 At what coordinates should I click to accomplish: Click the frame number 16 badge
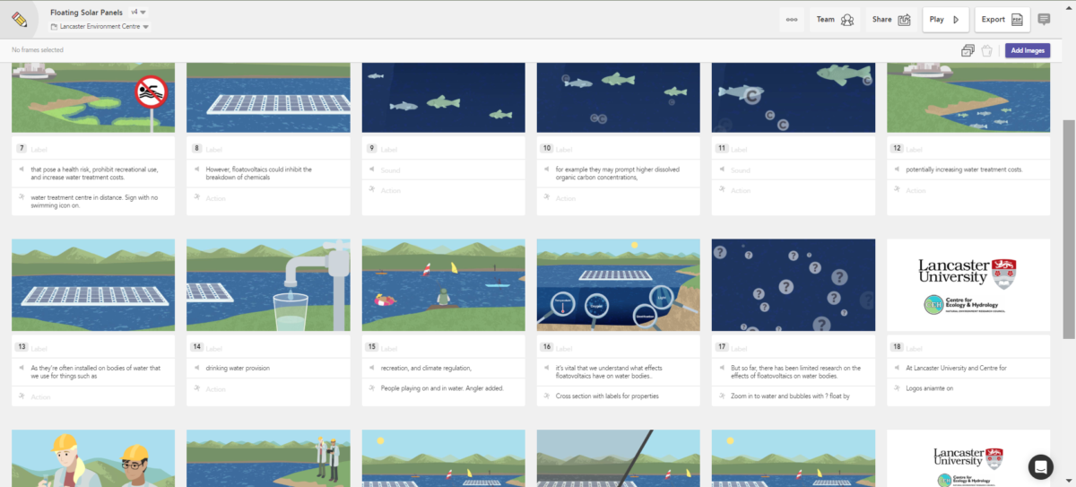pos(547,347)
